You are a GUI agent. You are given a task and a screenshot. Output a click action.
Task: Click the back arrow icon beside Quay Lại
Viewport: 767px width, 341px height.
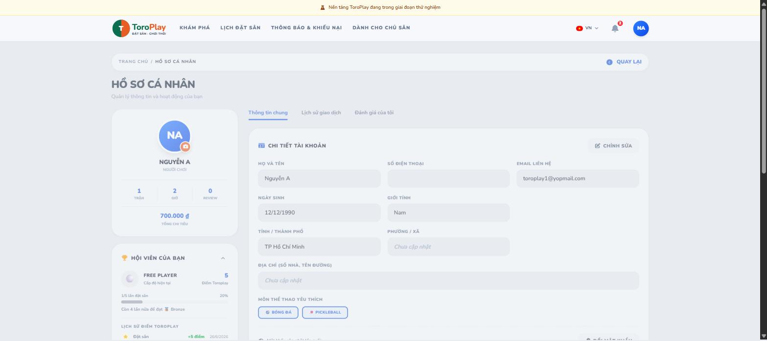click(609, 62)
